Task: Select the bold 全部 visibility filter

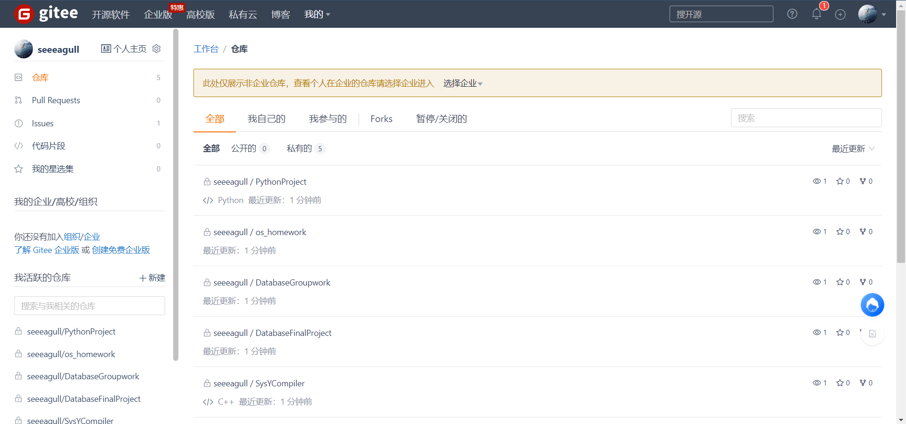Action: click(211, 148)
